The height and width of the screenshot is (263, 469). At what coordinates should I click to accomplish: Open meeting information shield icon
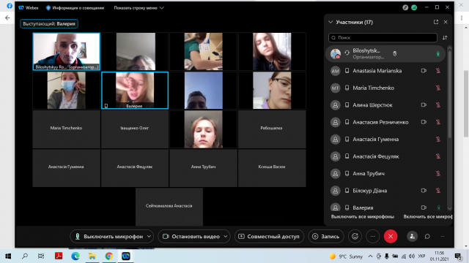click(x=48, y=8)
